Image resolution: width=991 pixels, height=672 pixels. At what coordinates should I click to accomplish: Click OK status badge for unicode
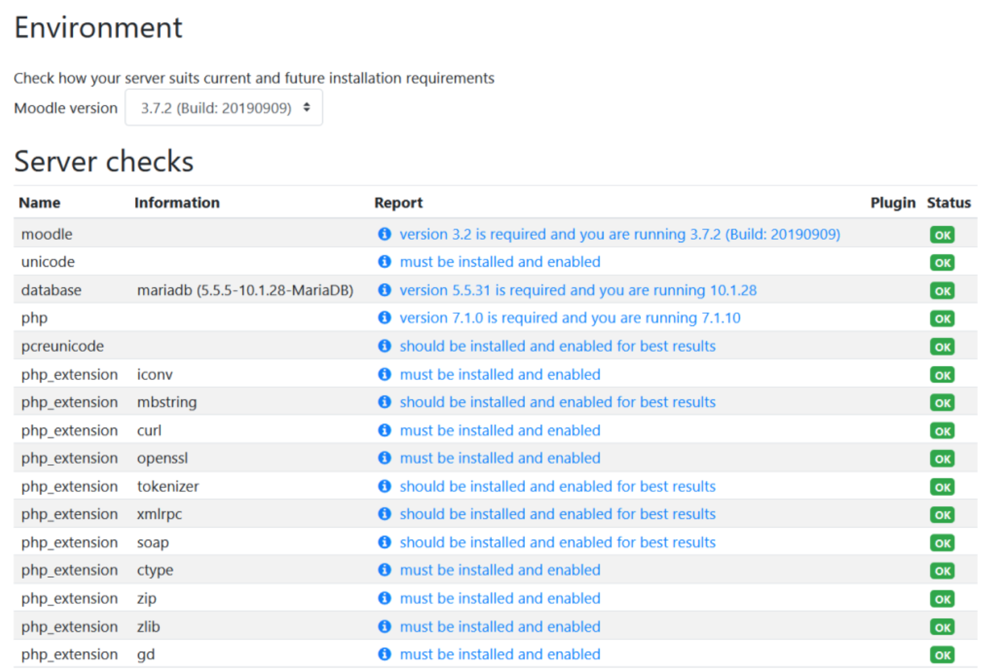[x=942, y=263]
